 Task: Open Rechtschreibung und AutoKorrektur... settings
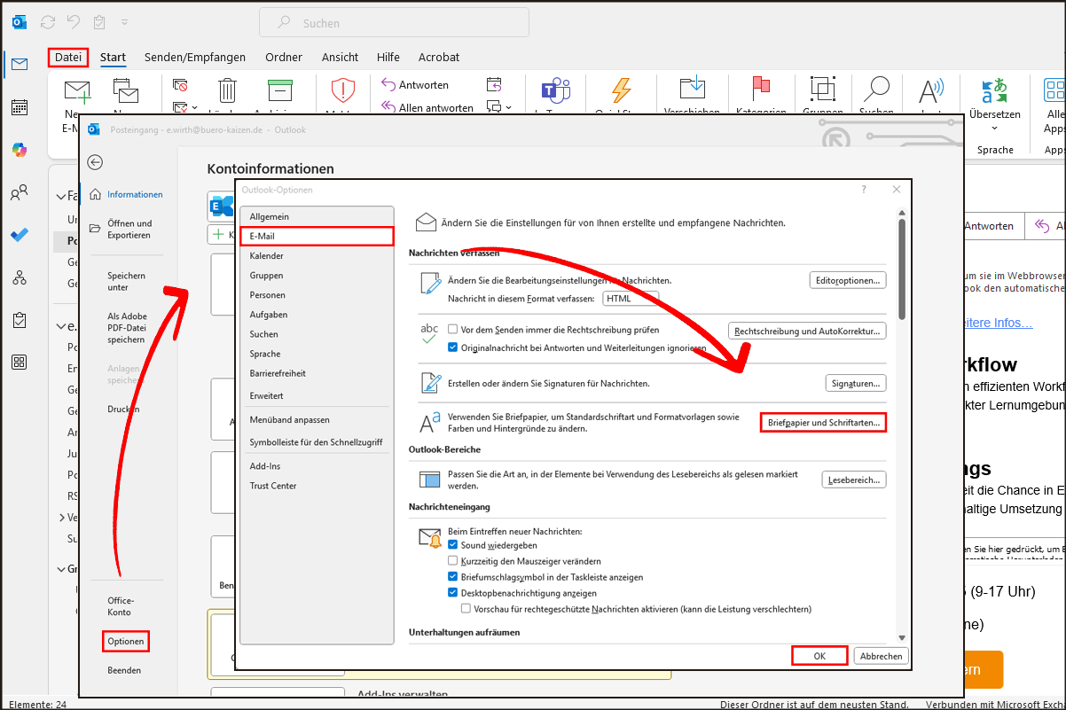tap(807, 331)
